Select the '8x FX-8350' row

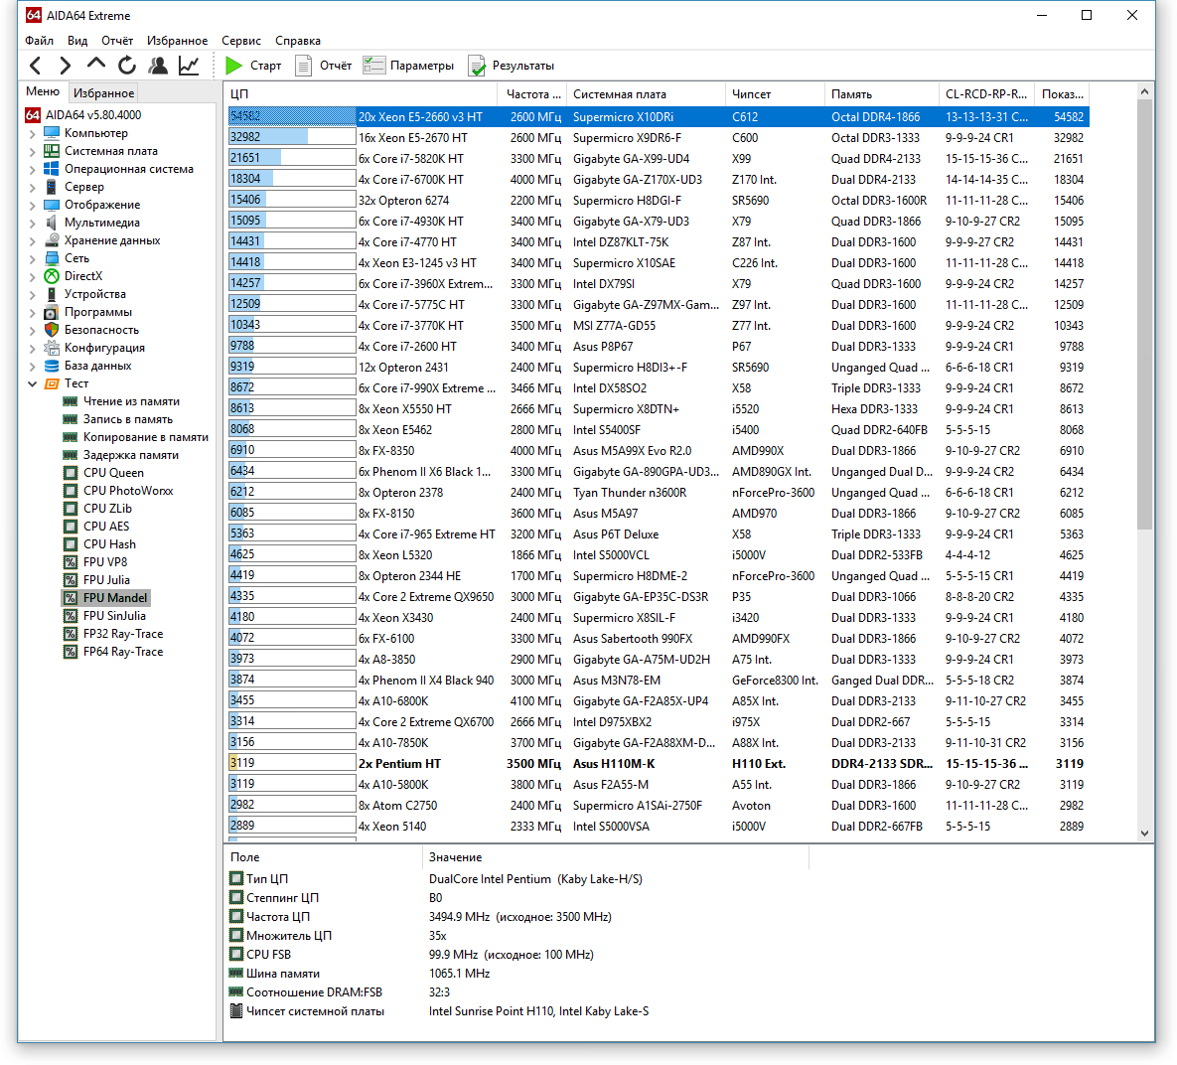(659, 451)
